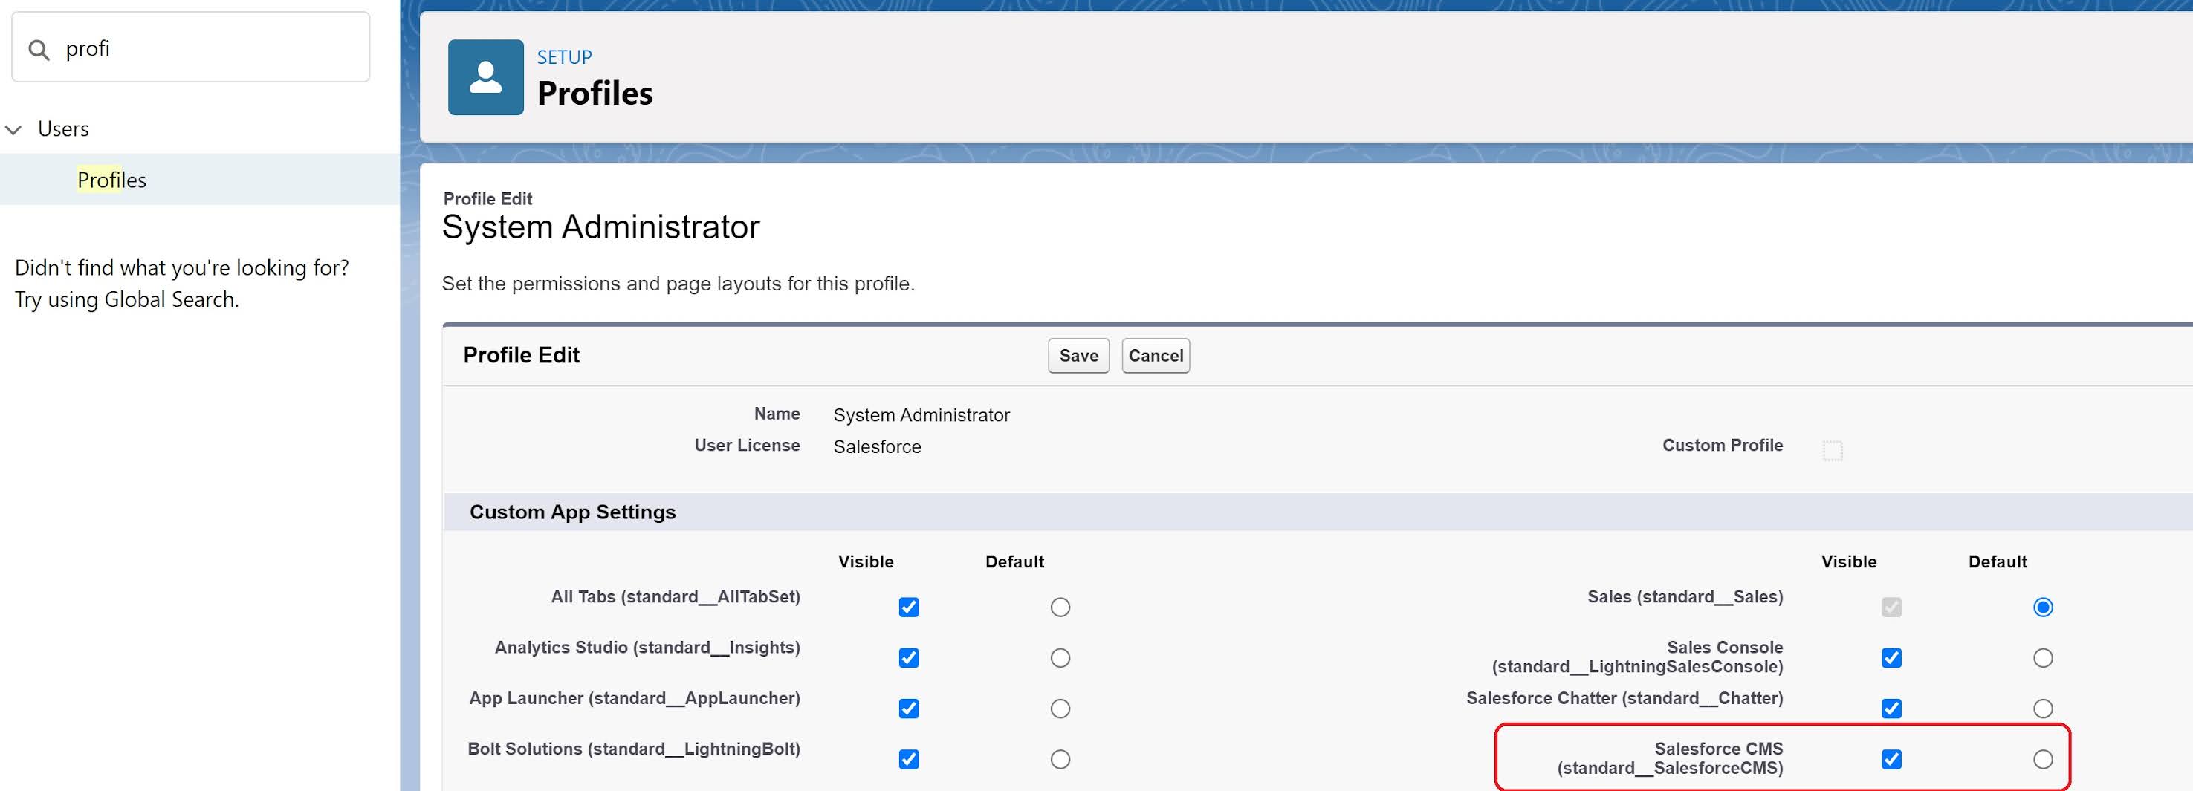This screenshot has width=2193, height=791.
Task: Set Sales Console as default app
Action: click(x=2042, y=657)
